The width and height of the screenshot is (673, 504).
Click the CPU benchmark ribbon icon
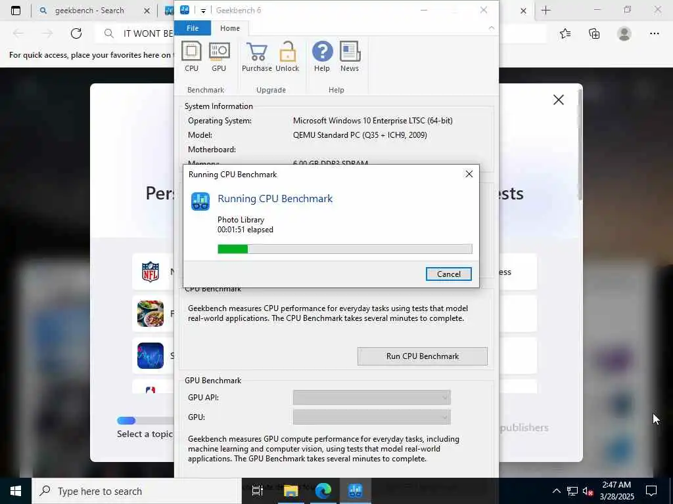[x=191, y=56]
